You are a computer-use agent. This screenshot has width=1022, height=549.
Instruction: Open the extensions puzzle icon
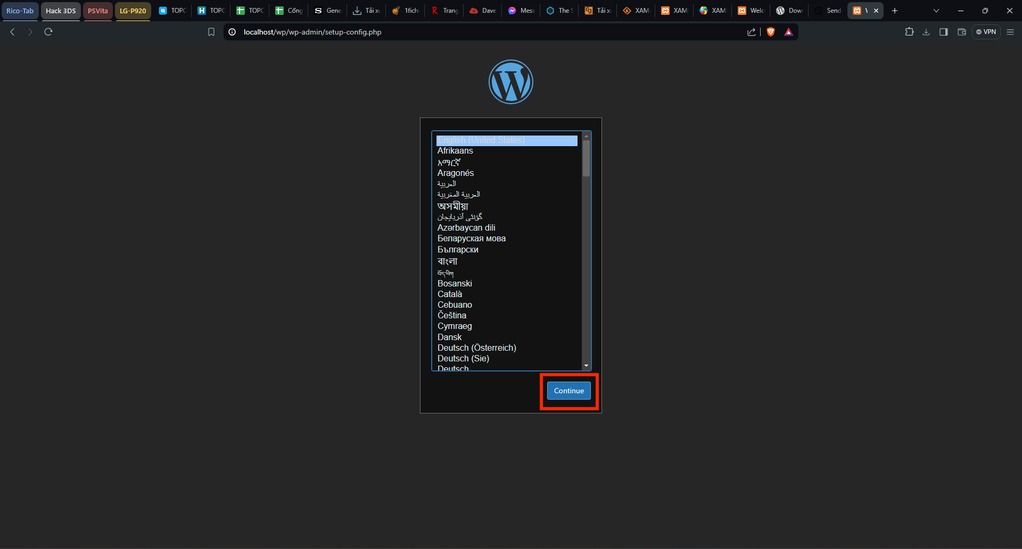[909, 32]
